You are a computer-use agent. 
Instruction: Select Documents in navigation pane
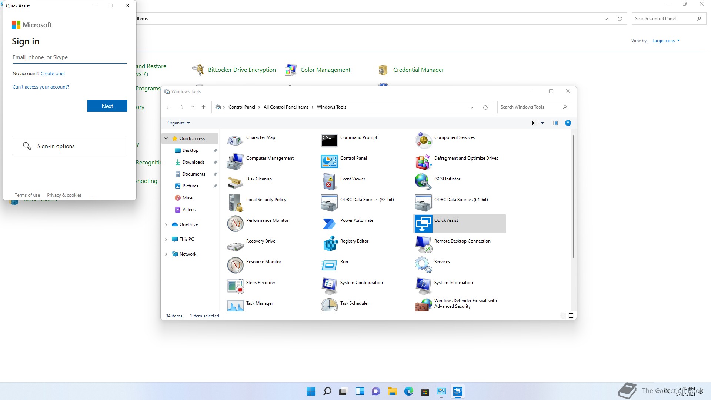[x=194, y=174]
